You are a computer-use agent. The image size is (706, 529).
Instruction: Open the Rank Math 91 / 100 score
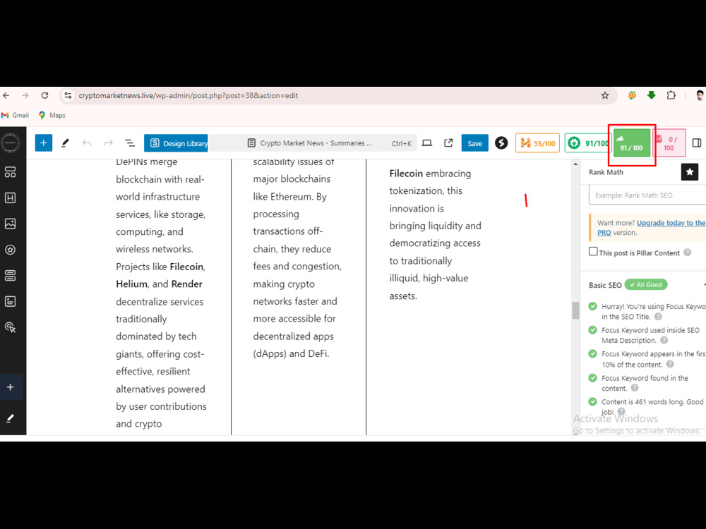(632, 143)
